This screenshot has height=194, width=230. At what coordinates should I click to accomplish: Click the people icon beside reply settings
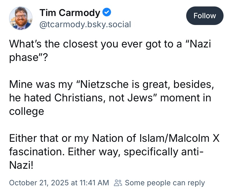[x=118, y=183]
